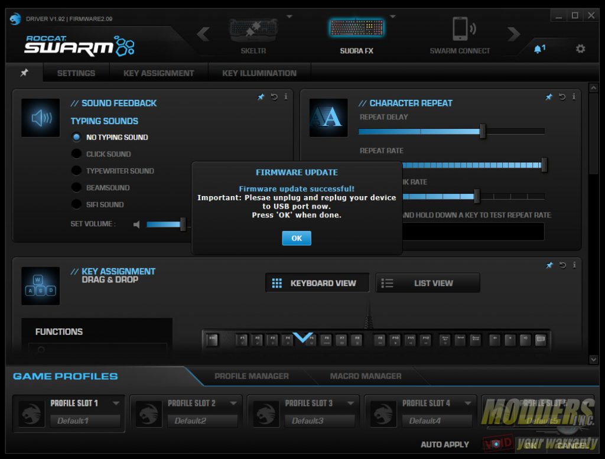The image size is (605, 459).
Task: Click the Profile Slot 4 ROCCAT icon
Action: 383,414
